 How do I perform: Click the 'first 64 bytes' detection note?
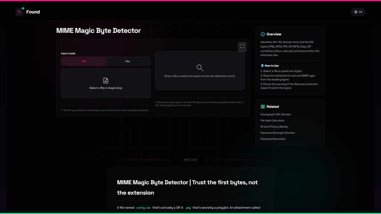click(200, 104)
